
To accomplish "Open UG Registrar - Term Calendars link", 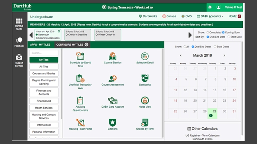I will coord(202,135).
